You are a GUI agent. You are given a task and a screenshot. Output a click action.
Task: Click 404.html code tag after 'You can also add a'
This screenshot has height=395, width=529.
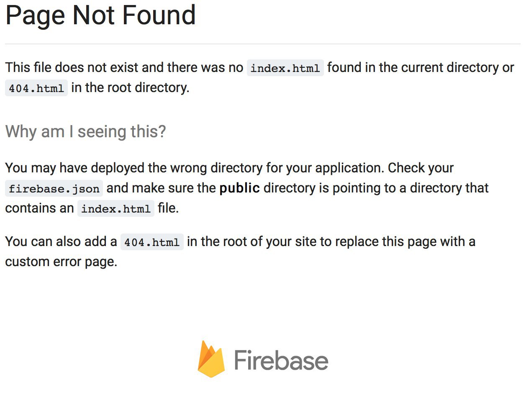(x=152, y=242)
